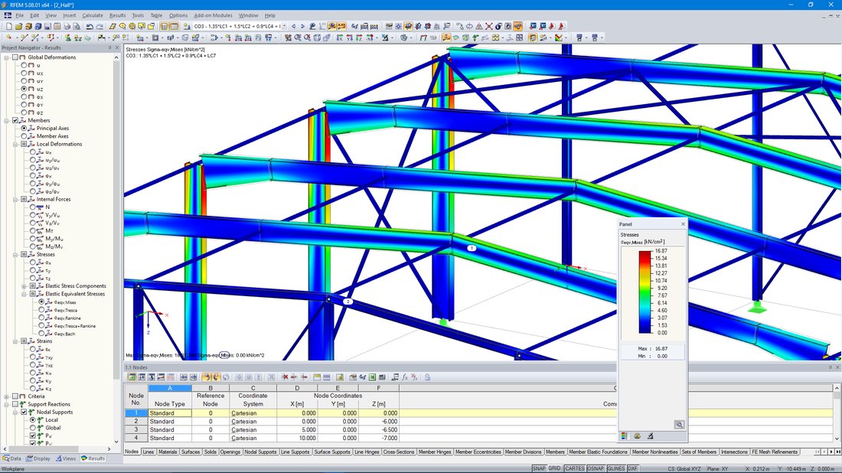Image resolution: width=842 pixels, height=473 pixels.
Task: Click the Node 1 X coordinate cell
Action: 297,413
